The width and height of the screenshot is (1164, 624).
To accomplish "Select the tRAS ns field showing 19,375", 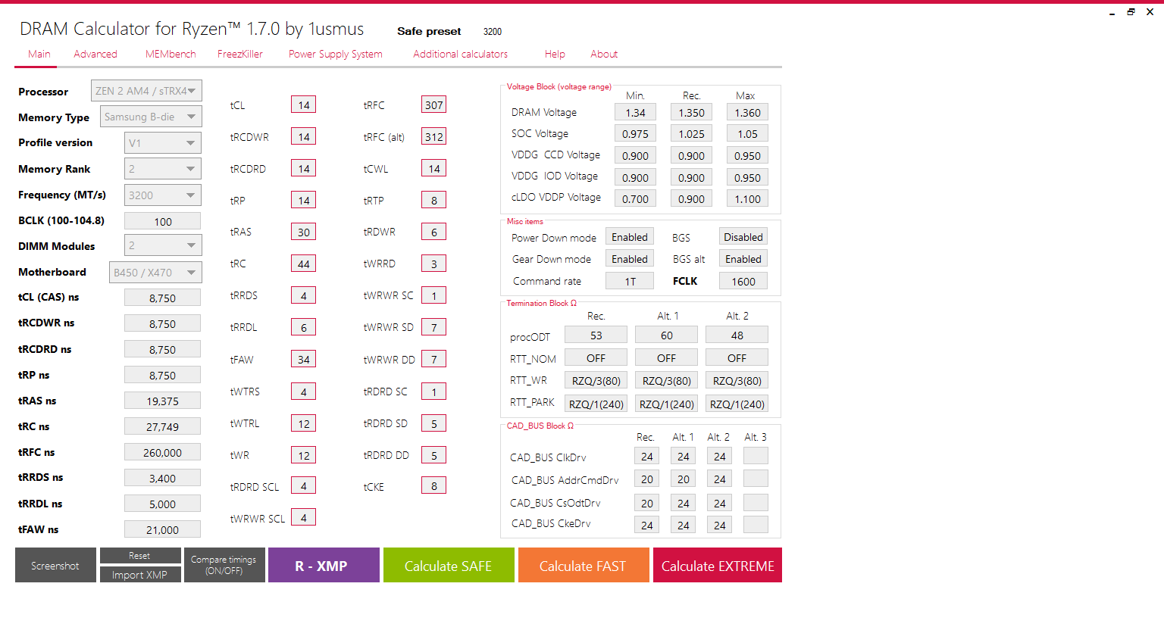I will tap(162, 401).
